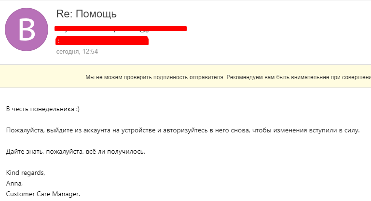Click the line starting with Дайте знать
This screenshot has height=201, width=371.
(x=75, y=152)
